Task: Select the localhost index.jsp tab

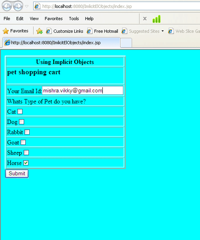Action: [61, 43]
